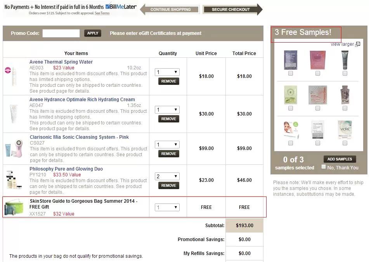Viewport: 369px width, 262px height.
Task: Click the pink sachet sample image
Action: pyautogui.click(x=318, y=60)
